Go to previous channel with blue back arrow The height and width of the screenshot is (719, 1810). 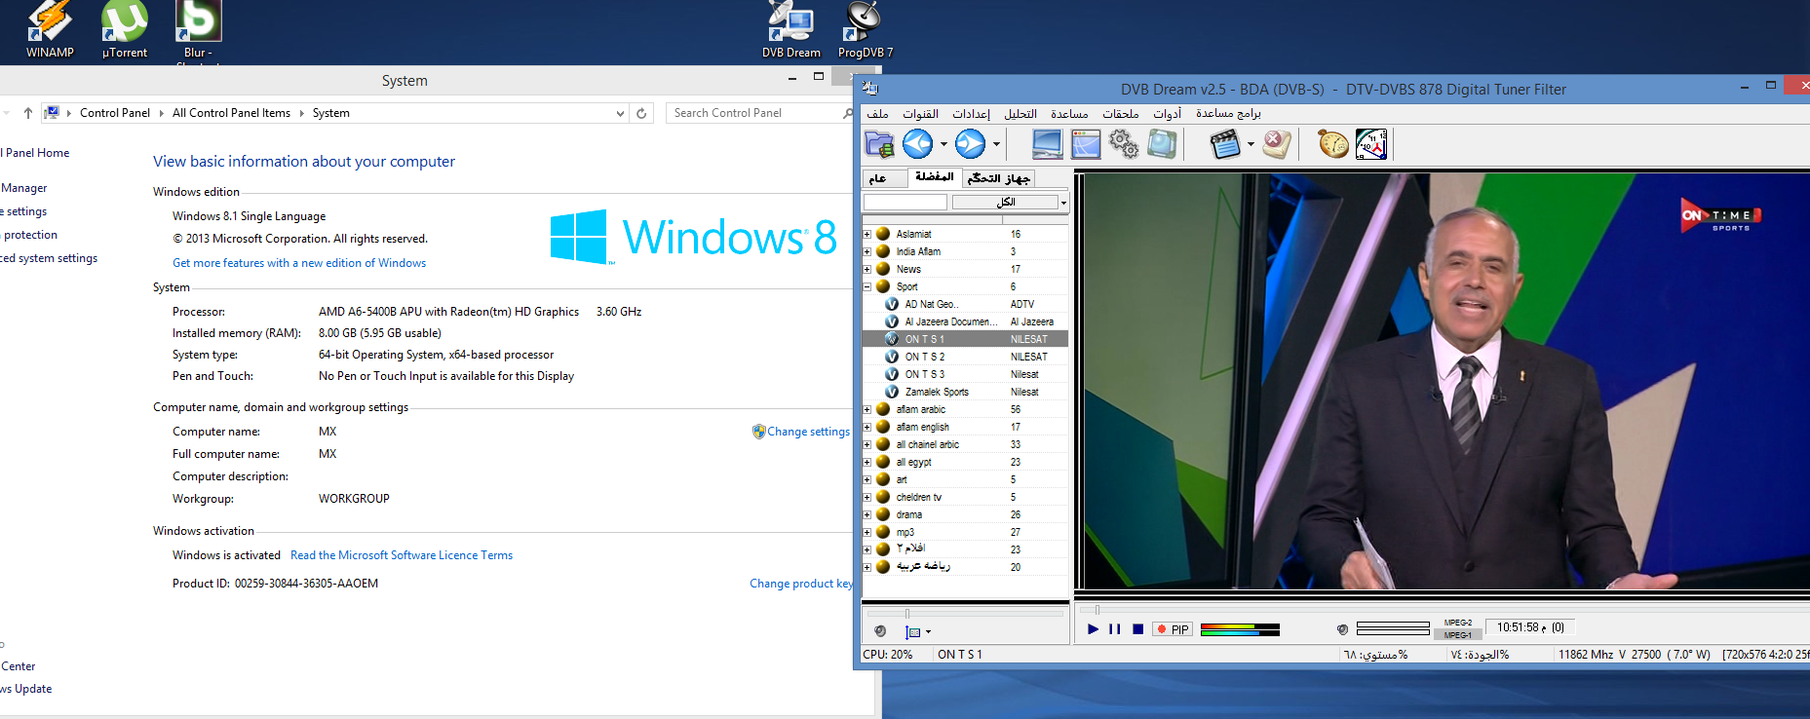click(918, 144)
